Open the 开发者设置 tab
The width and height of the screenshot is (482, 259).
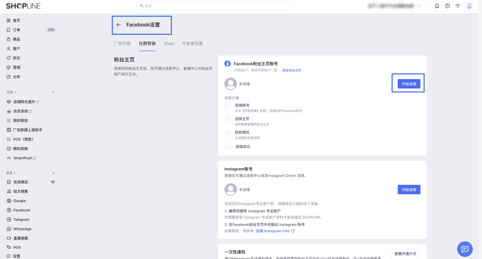[193, 44]
